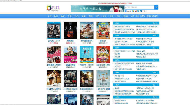The width and height of the screenshot is (190, 105).
Task: Open the black poster with red circle
Action: pos(70,30)
